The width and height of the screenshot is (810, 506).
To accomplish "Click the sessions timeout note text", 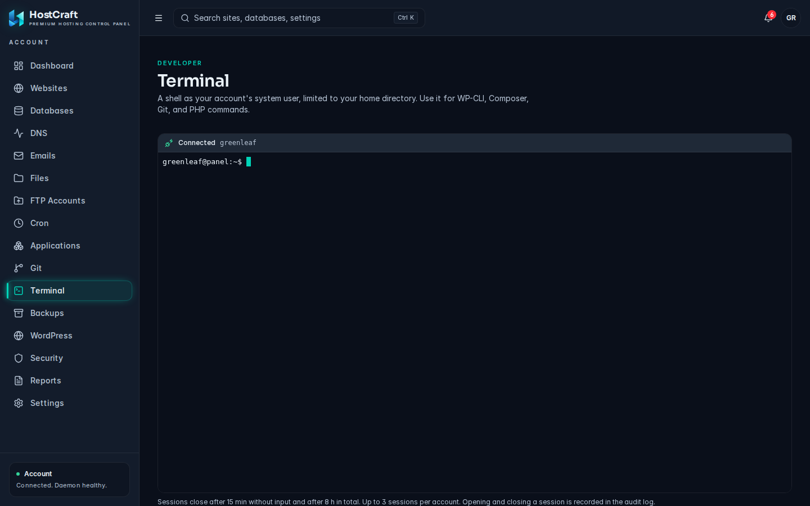I will tap(406, 502).
